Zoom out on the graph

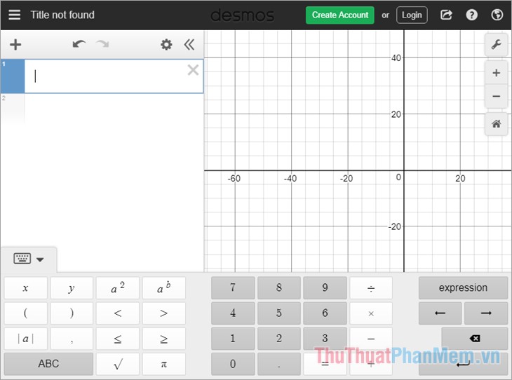click(496, 96)
